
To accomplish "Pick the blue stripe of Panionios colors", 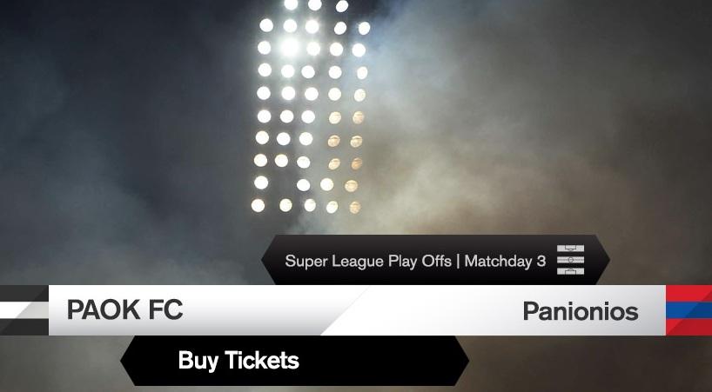I will tap(688, 310).
